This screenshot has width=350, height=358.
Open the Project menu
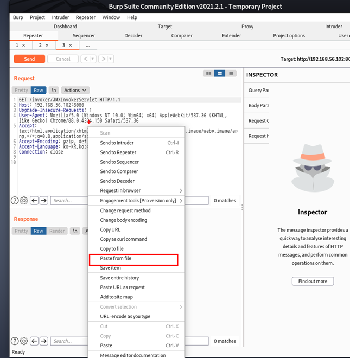37,17
